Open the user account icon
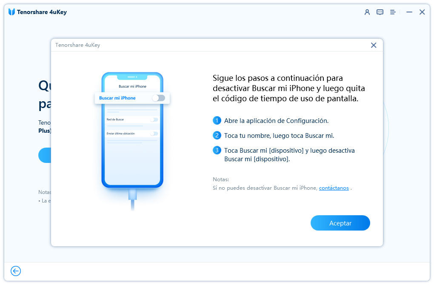The width and height of the screenshot is (434, 285). [x=367, y=12]
